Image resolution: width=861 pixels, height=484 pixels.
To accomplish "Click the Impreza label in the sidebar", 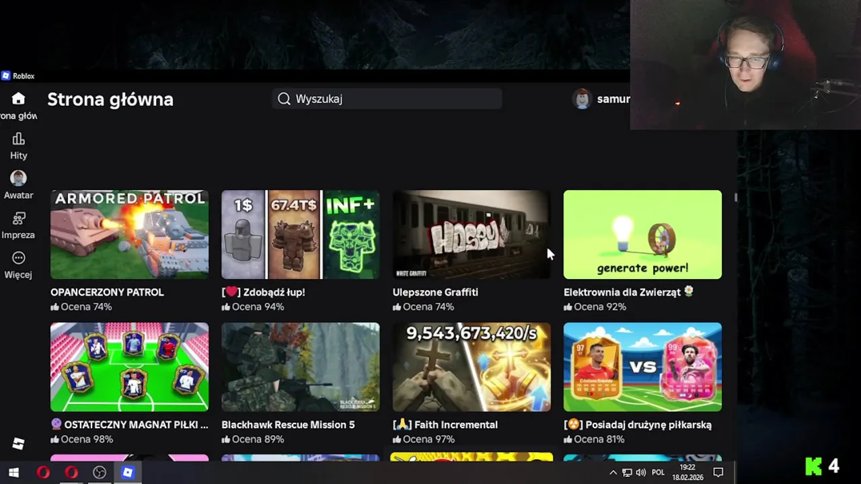I will 18,235.
